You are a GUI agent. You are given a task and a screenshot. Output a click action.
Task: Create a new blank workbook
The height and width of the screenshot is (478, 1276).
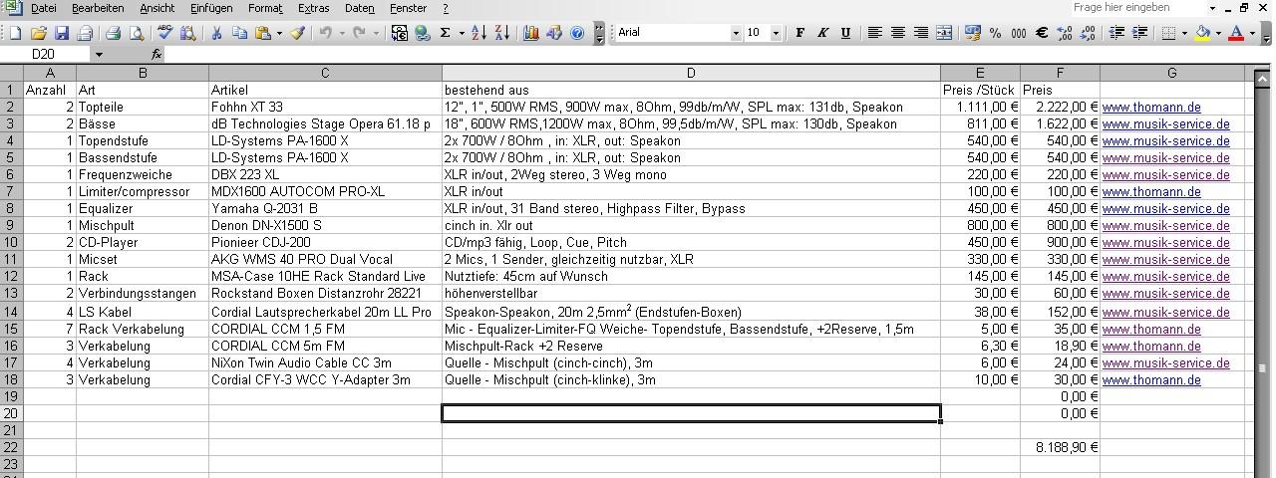[15, 33]
